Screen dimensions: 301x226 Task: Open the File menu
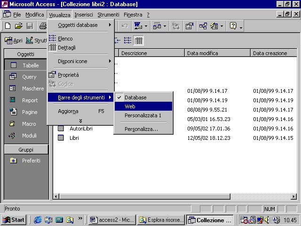click(x=17, y=15)
